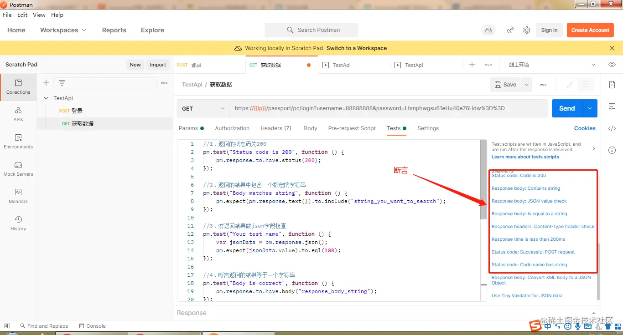Viewport: 623px width, 335px height.
Task: Click the collections filter icon
Action: [62, 83]
